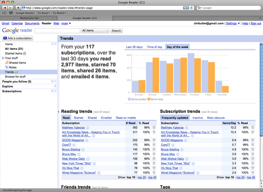Go back with browser back arrow

click(x=5, y=8)
